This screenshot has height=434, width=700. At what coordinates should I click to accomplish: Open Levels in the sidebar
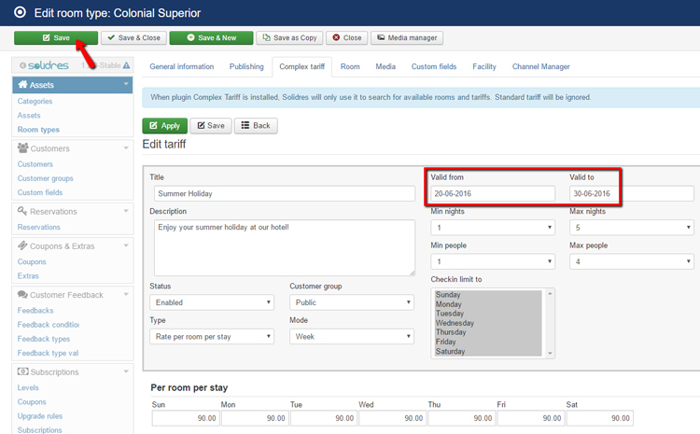tap(28, 387)
